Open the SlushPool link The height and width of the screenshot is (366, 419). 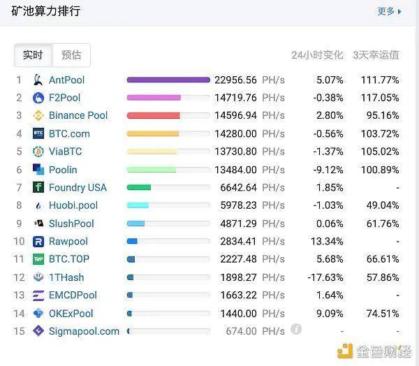[x=71, y=224]
